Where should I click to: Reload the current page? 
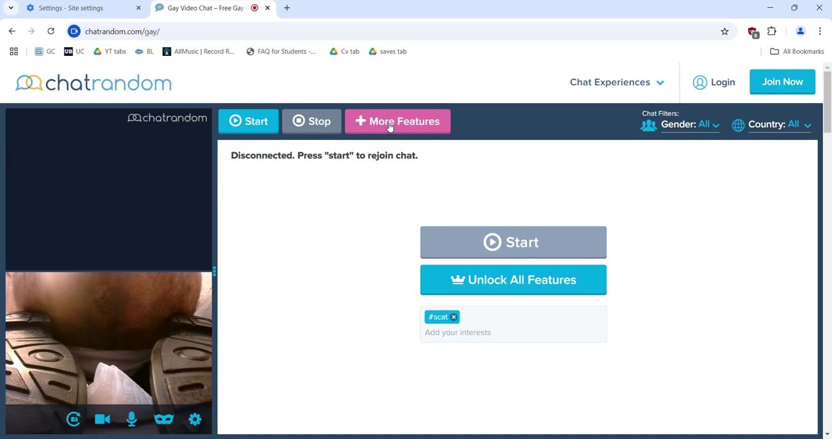tap(51, 31)
